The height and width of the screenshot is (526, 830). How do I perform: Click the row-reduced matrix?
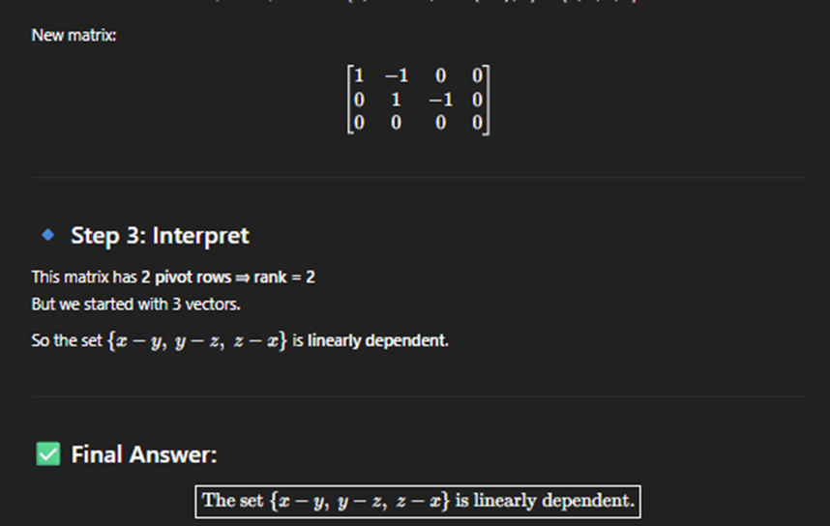418,100
